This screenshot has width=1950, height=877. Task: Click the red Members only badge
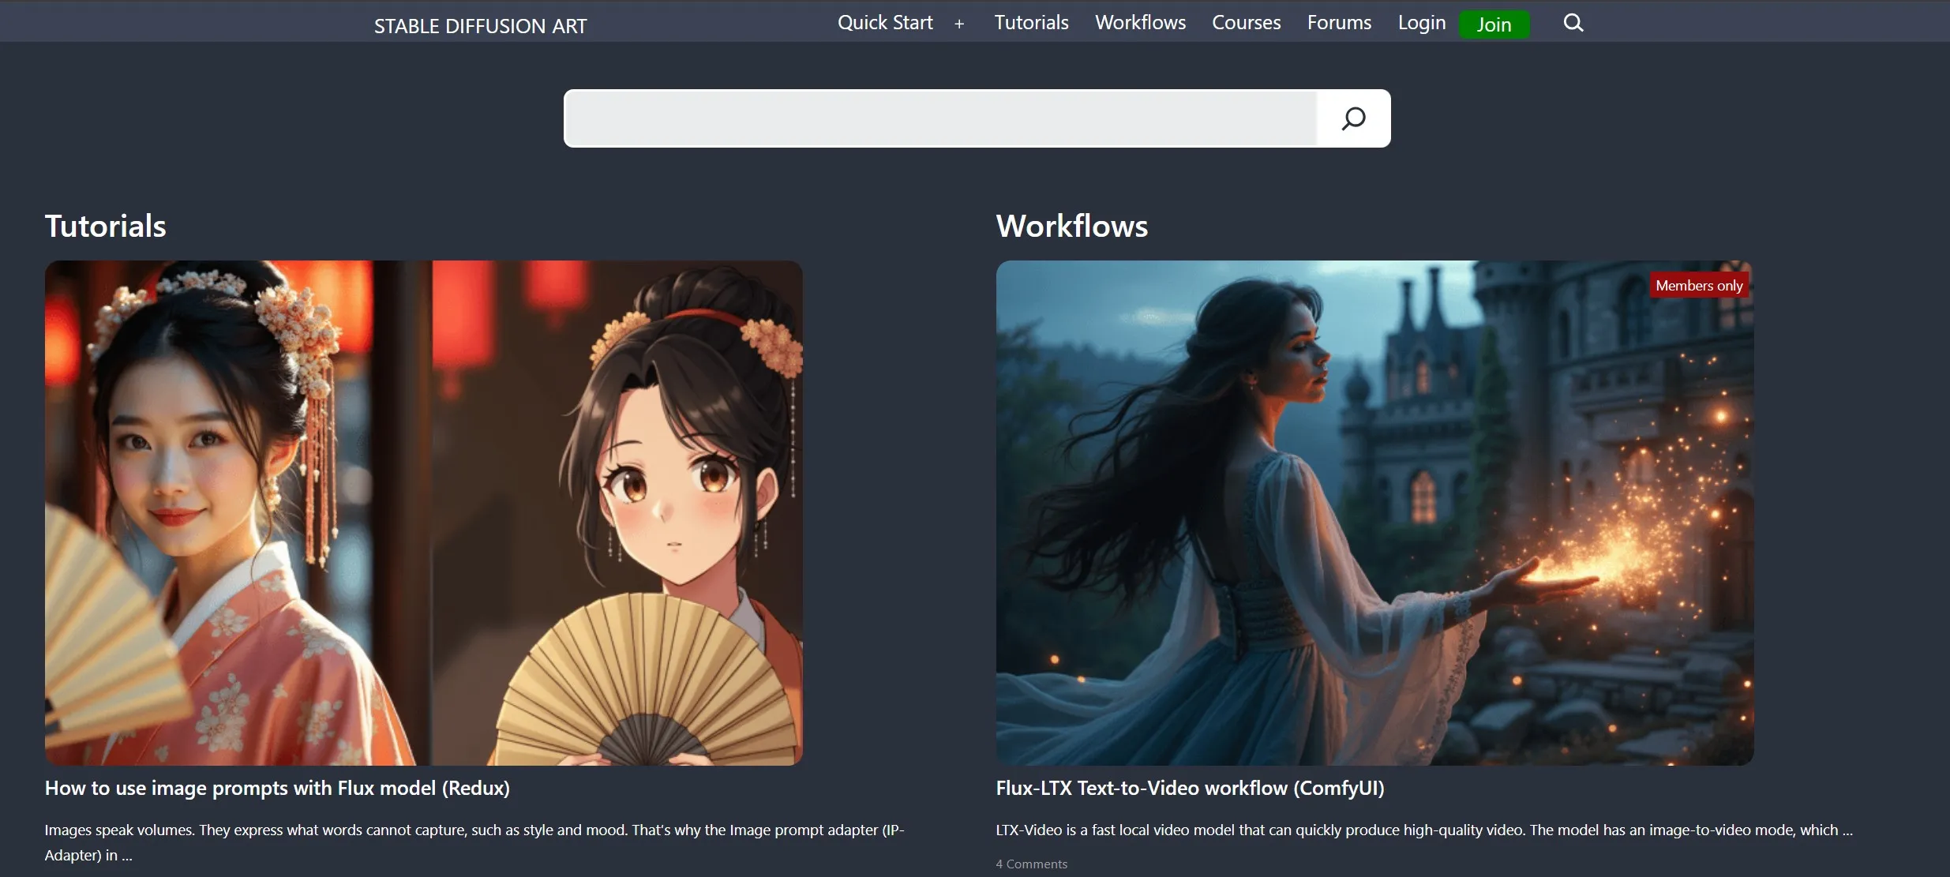pos(1698,286)
